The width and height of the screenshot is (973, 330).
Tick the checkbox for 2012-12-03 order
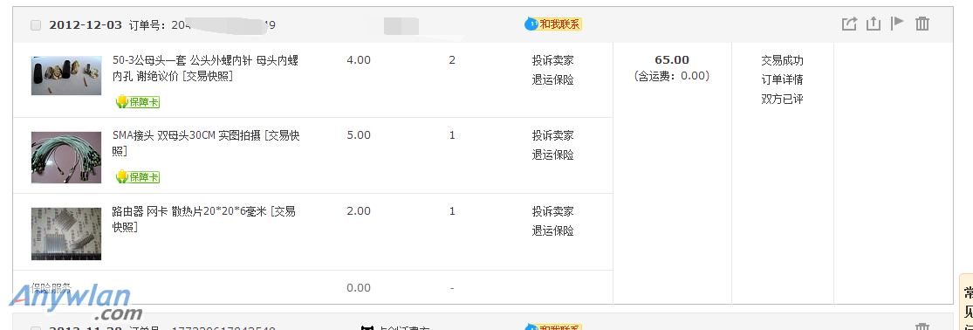pos(36,25)
